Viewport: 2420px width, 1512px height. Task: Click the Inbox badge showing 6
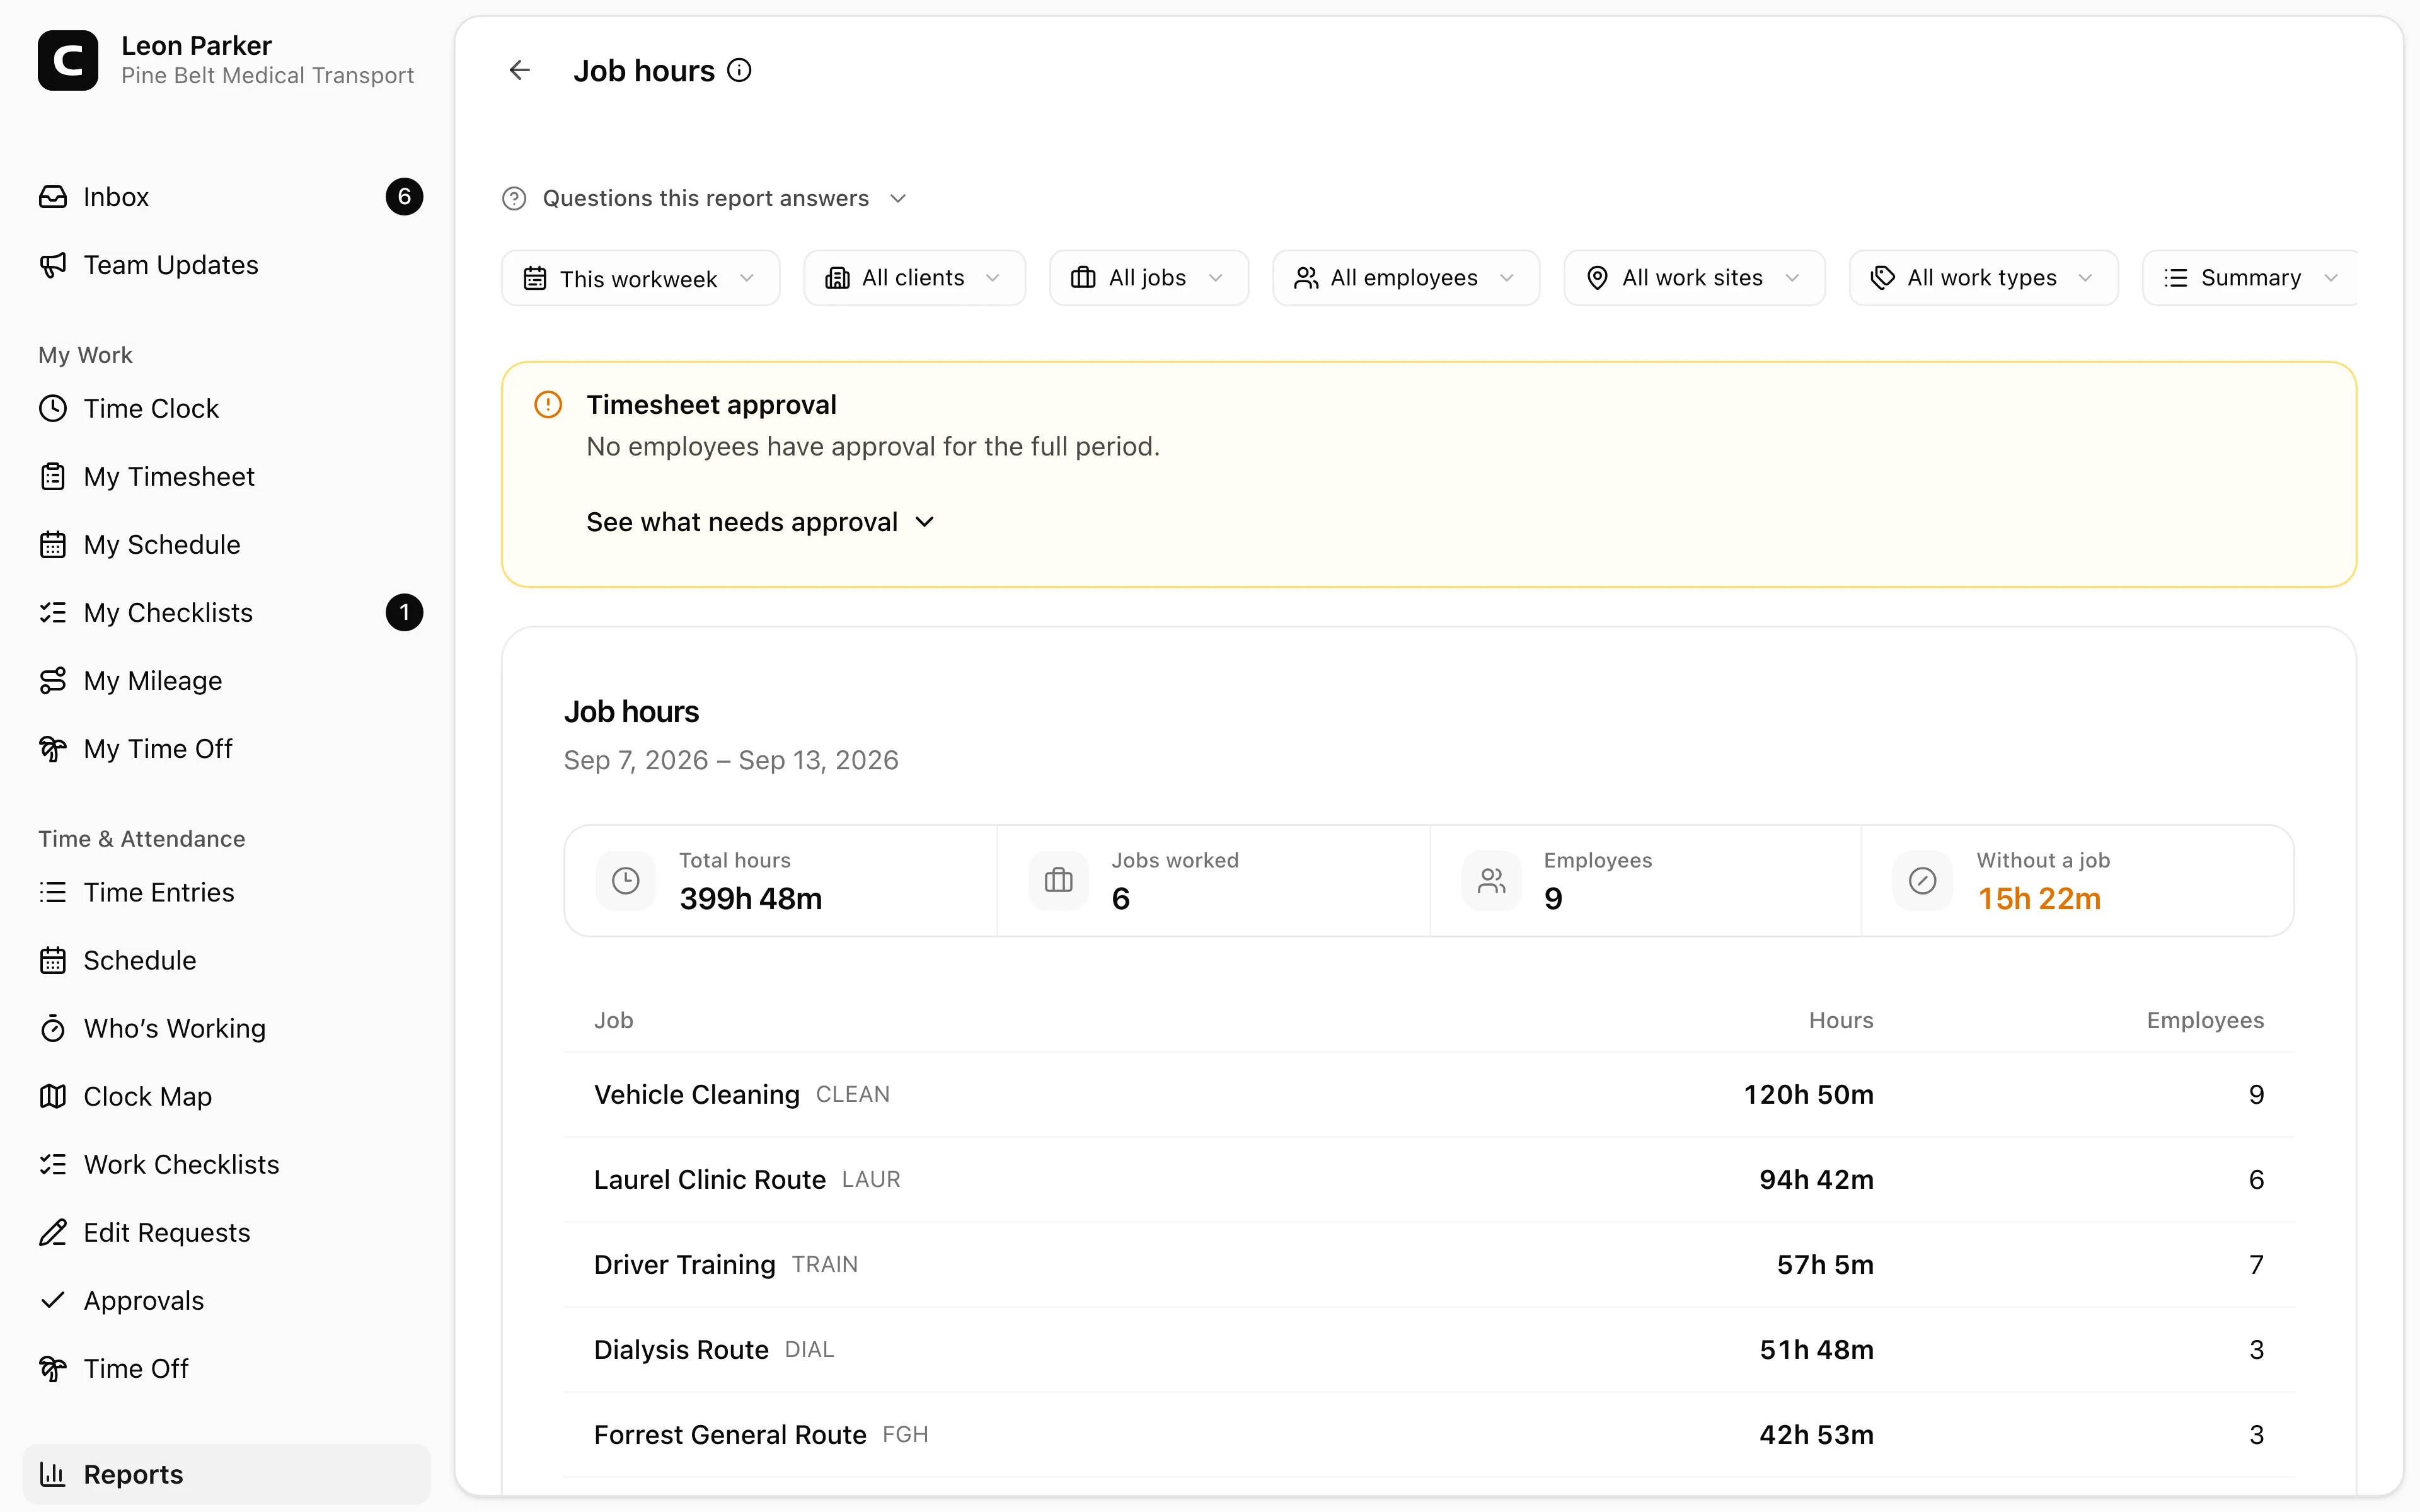point(404,197)
